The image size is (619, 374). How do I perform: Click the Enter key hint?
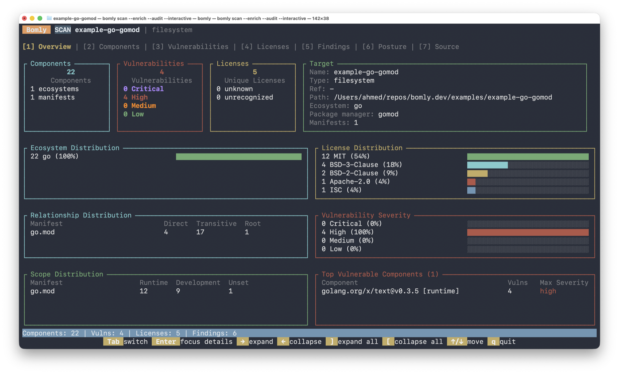pyautogui.click(x=166, y=341)
